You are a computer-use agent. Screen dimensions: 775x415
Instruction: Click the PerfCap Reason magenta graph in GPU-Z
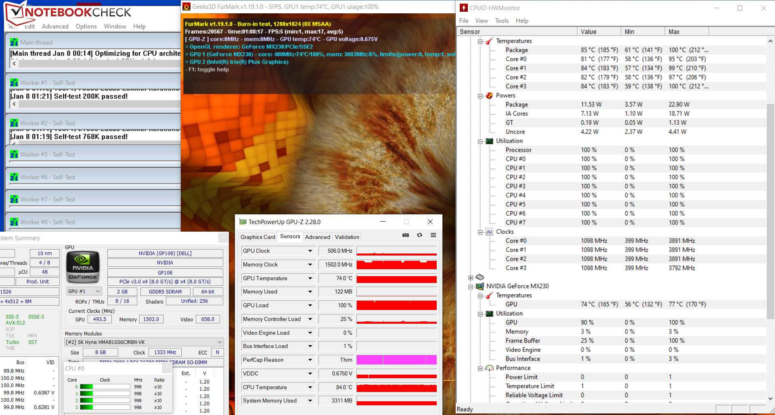tap(396, 360)
